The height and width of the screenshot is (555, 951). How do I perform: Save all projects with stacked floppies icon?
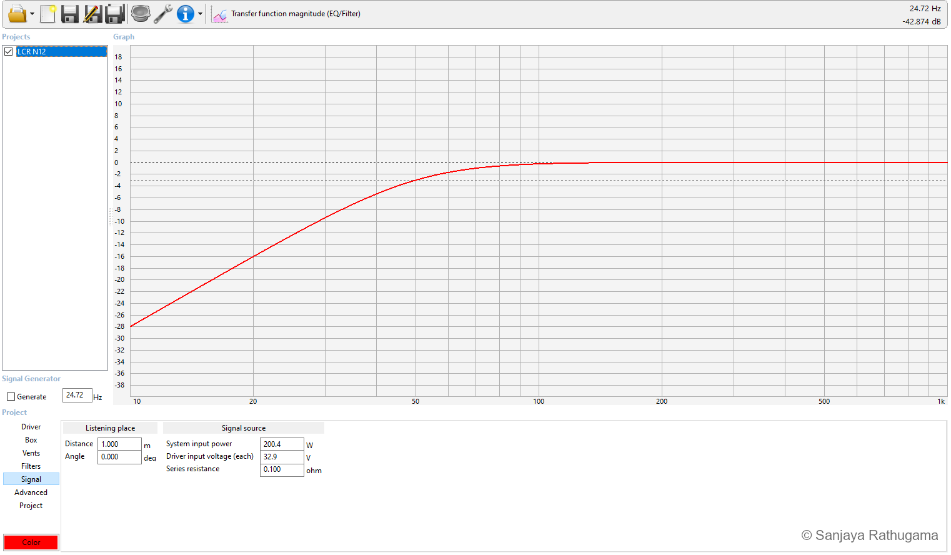[x=115, y=13]
